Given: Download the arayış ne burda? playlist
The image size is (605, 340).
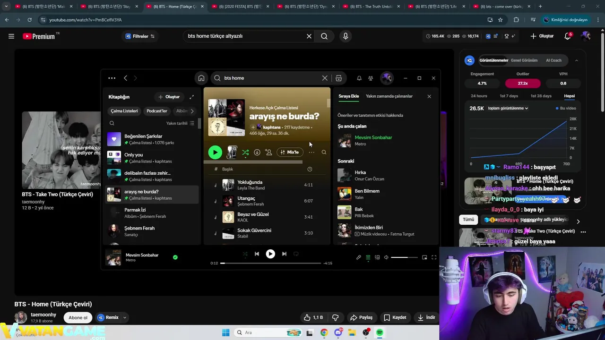Looking at the screenshot, I should [257, 152].
